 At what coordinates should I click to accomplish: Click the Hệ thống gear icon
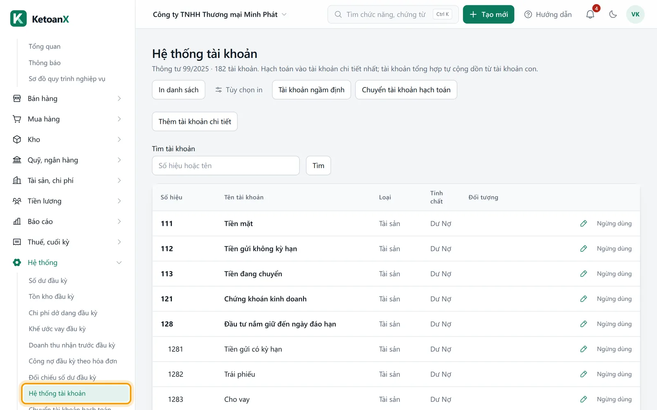pyautogui.click(x=17, y=262)
